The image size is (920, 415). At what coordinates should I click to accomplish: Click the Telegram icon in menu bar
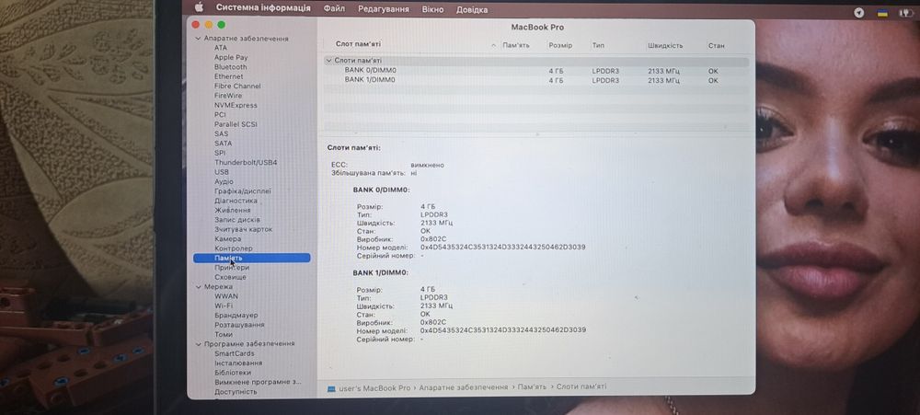click(x=858, y=13)
